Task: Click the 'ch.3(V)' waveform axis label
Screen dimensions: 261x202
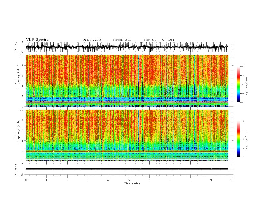Action: [x=16, y=169]
